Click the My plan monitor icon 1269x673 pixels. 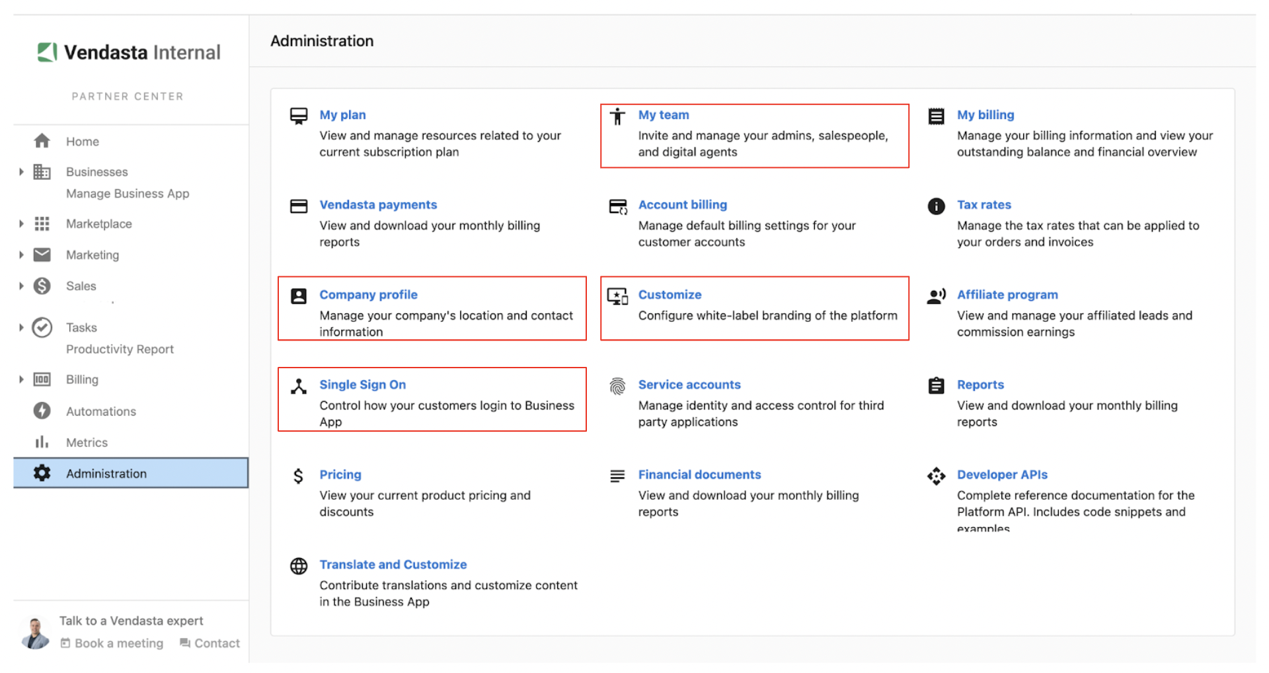coord(299,116)
